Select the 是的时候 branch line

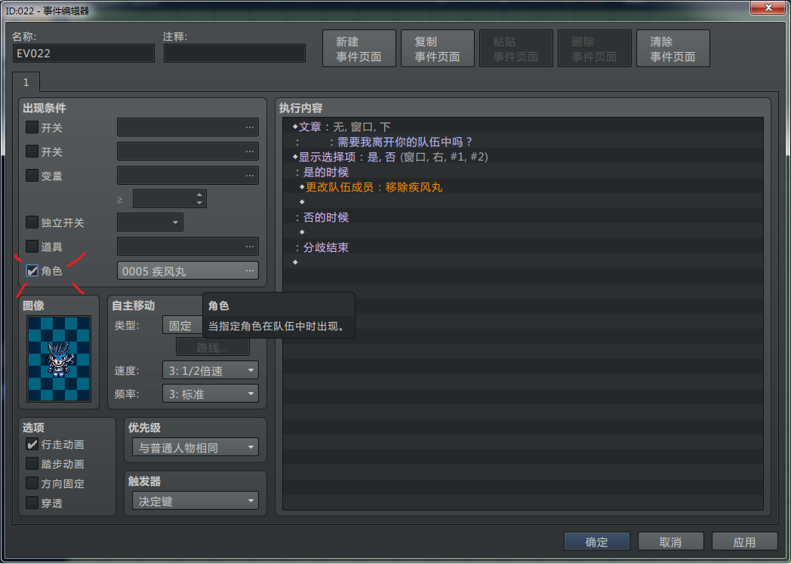(523, 172)
